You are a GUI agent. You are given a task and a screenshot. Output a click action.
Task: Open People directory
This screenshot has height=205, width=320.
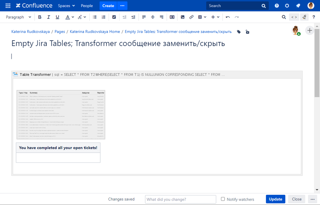click(x=87, y=6)
